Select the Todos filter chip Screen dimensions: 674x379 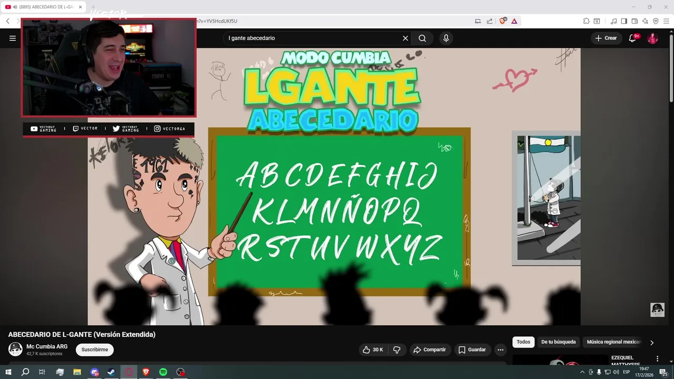coord(523,342)
